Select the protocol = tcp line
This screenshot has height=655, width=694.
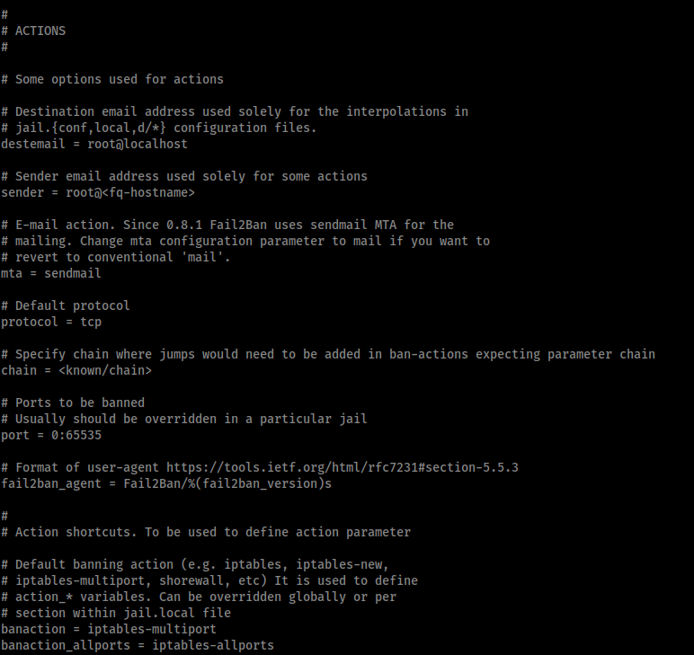tap(51, 322)
